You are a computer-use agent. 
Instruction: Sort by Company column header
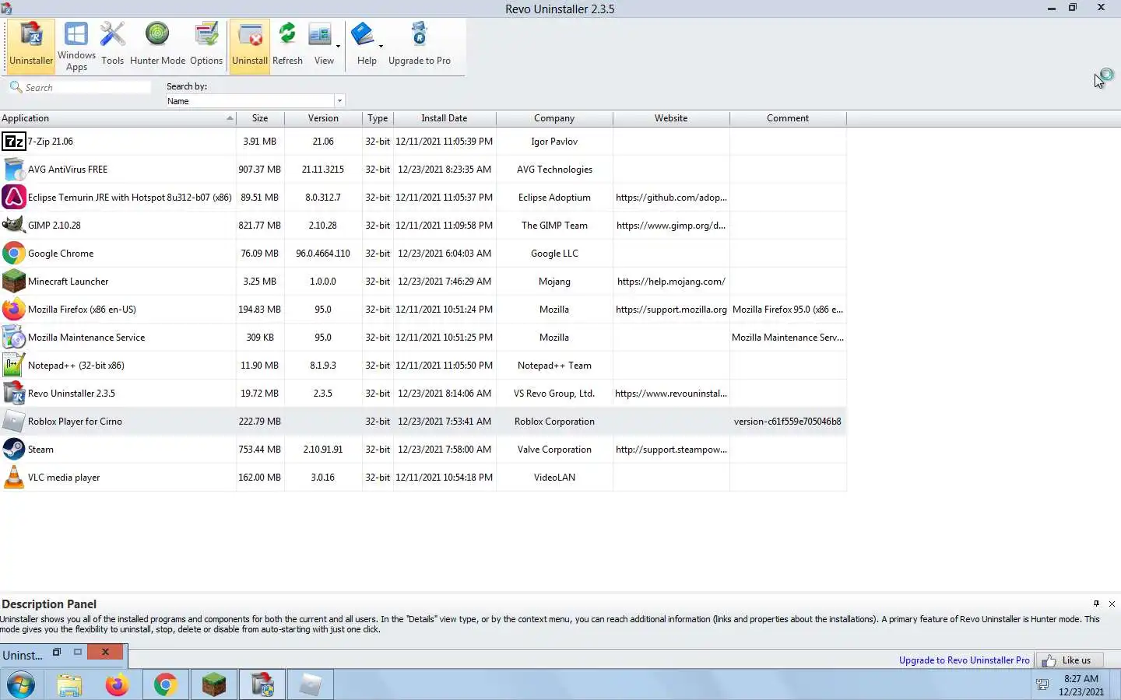click(554, 118)
